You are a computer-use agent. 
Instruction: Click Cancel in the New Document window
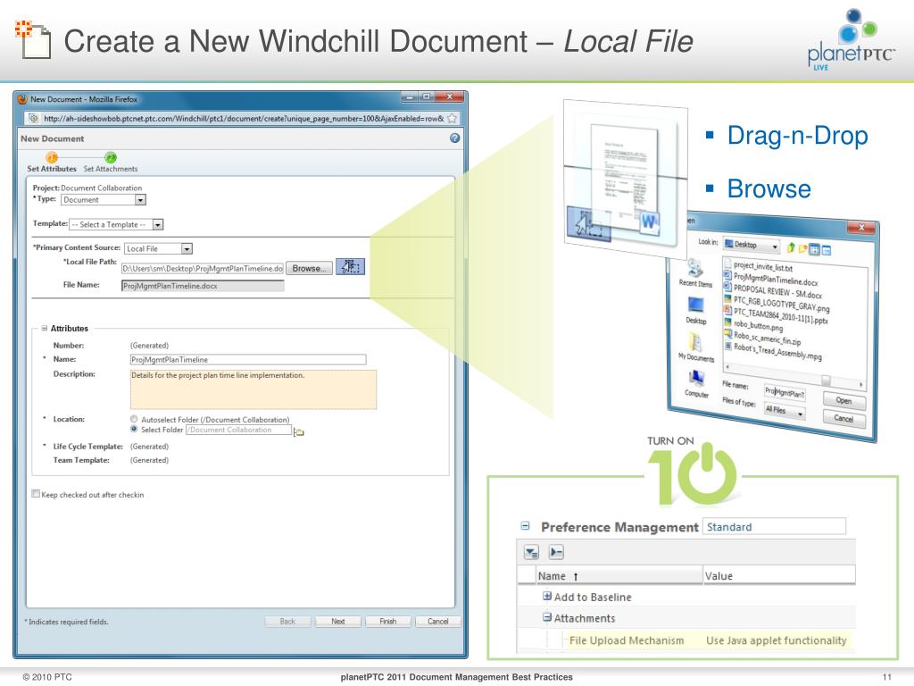(x=437, y=622)
